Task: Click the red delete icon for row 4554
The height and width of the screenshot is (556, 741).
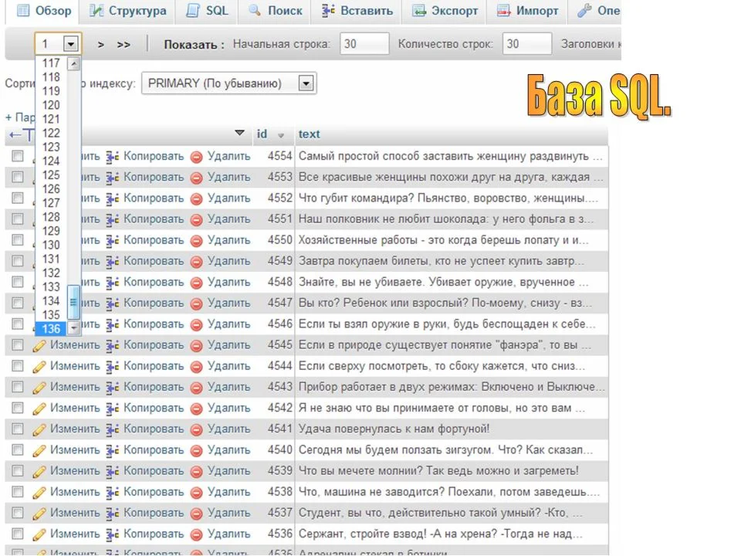Action: point(196,157)
